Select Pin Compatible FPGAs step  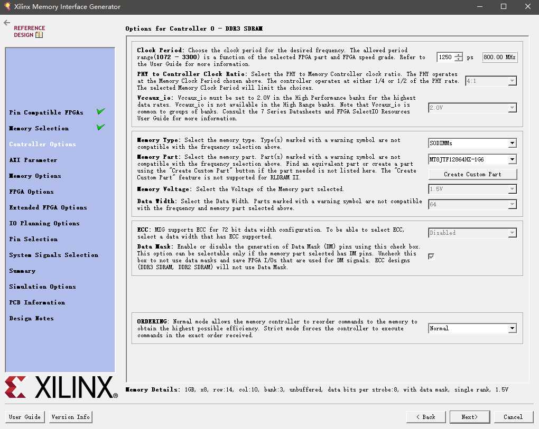pos(46,112)
